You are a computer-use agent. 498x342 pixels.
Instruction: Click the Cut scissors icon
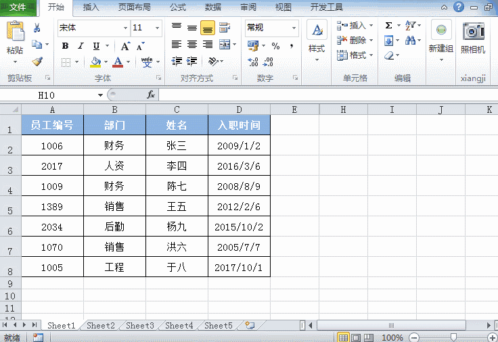click(x=37, y=28)
